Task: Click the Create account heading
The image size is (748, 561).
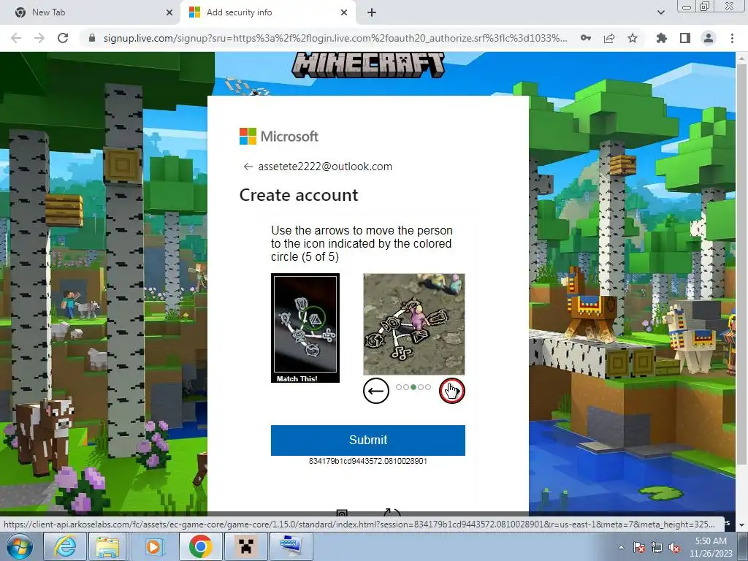Action: coord(299,195)
